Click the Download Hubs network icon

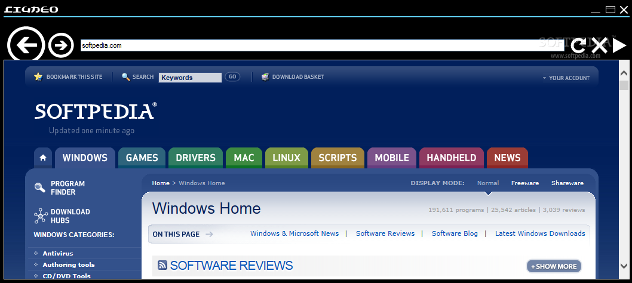coord(41,216)
